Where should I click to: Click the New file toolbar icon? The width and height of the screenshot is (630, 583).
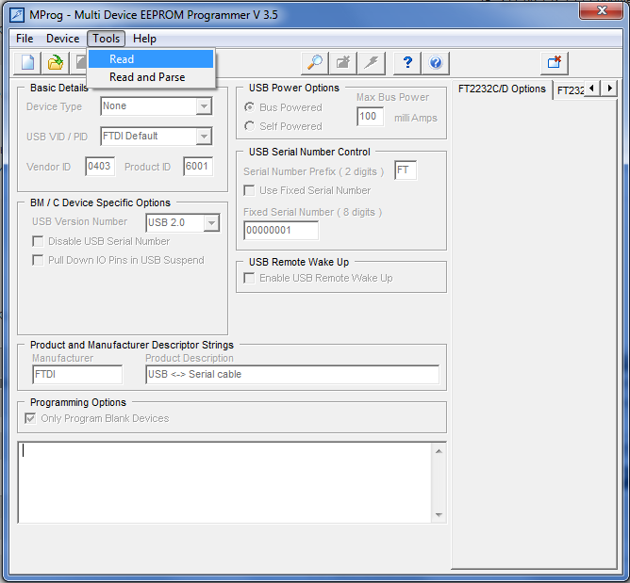pos(28,63)
